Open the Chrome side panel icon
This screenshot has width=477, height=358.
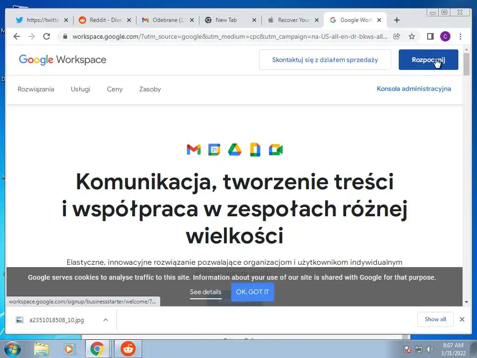pyautogui.click(x=430, y=36)
